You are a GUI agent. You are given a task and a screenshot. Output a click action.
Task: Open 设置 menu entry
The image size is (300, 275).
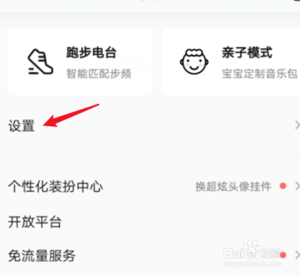(x=150, y=125)
